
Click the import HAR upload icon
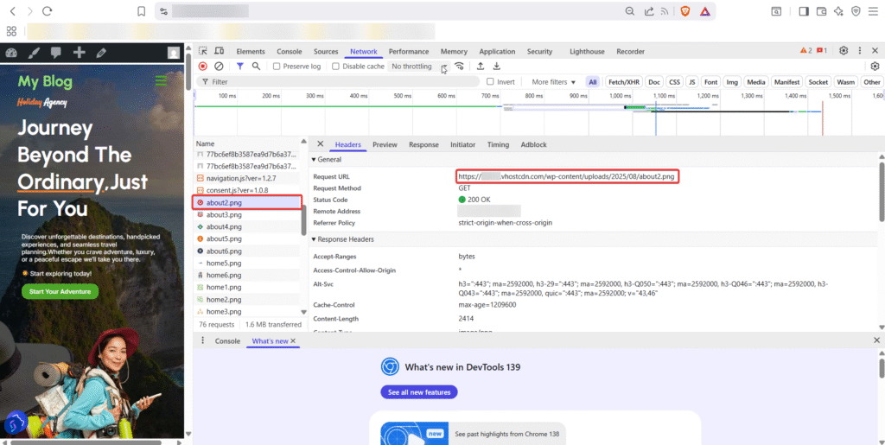481,66
